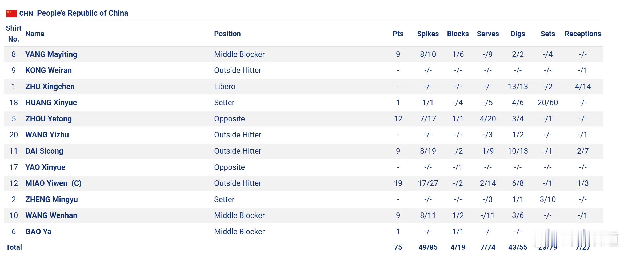
Task: Open GAO Ya player profile
Action: (x=38, y=232)
